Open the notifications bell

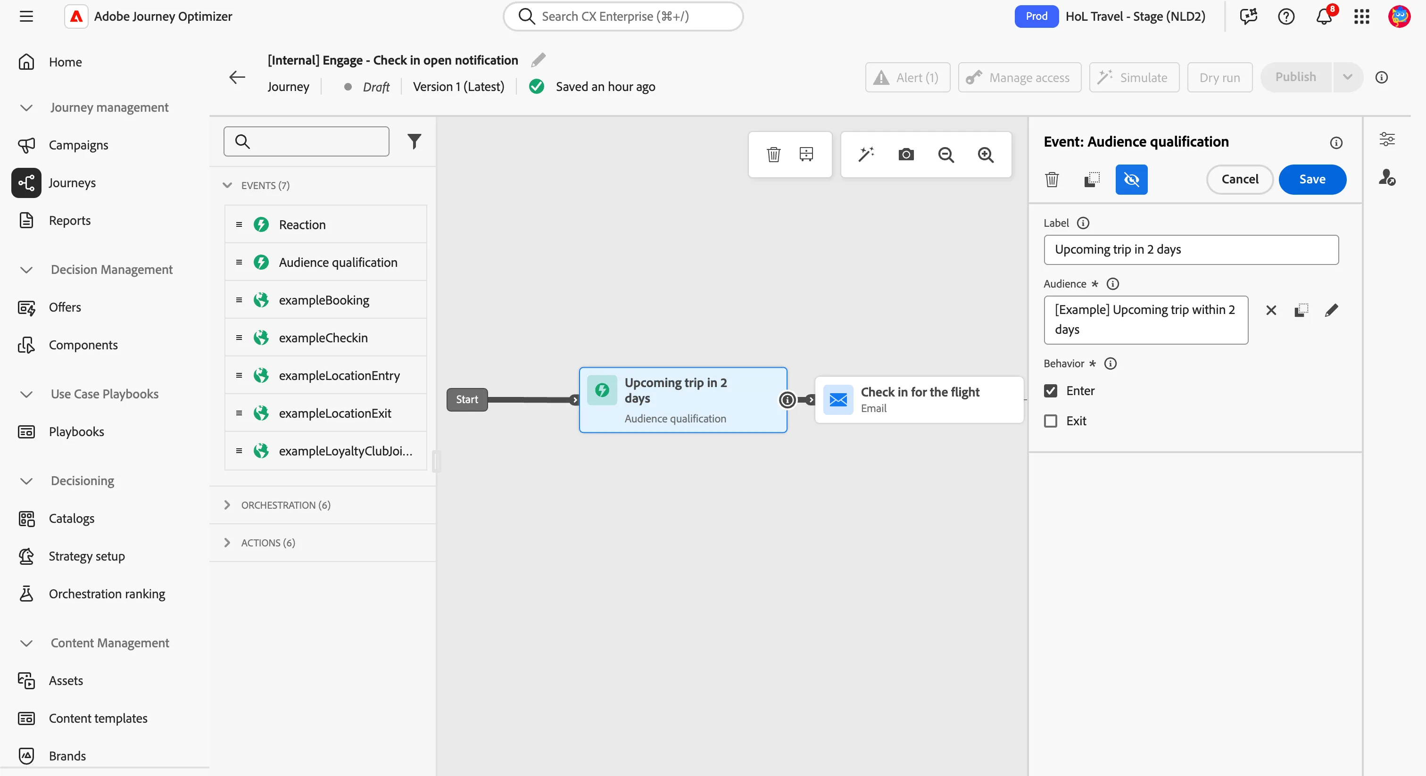1324,17
